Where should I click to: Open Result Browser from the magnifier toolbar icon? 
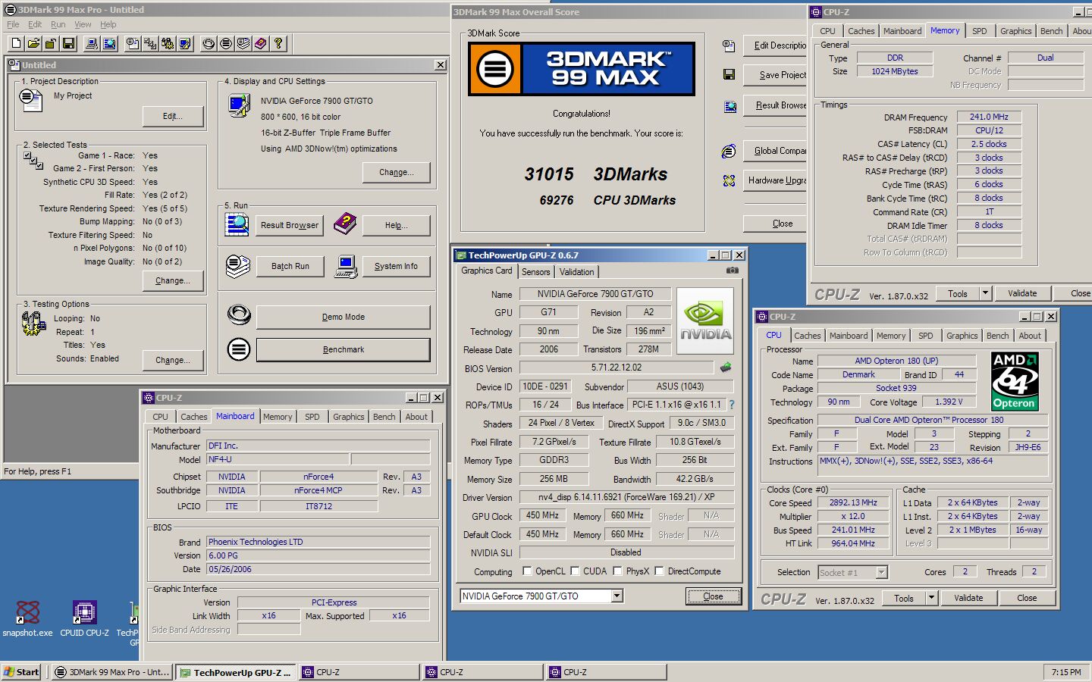(109, 43)
